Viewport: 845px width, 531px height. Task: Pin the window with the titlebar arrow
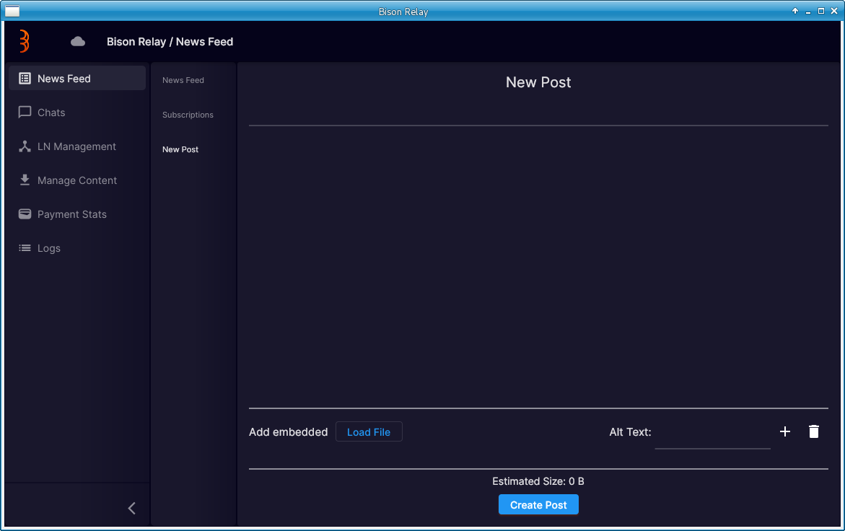click(x=794, y=11)
